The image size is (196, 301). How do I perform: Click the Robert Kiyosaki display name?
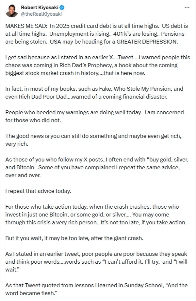tap(40, 8)
